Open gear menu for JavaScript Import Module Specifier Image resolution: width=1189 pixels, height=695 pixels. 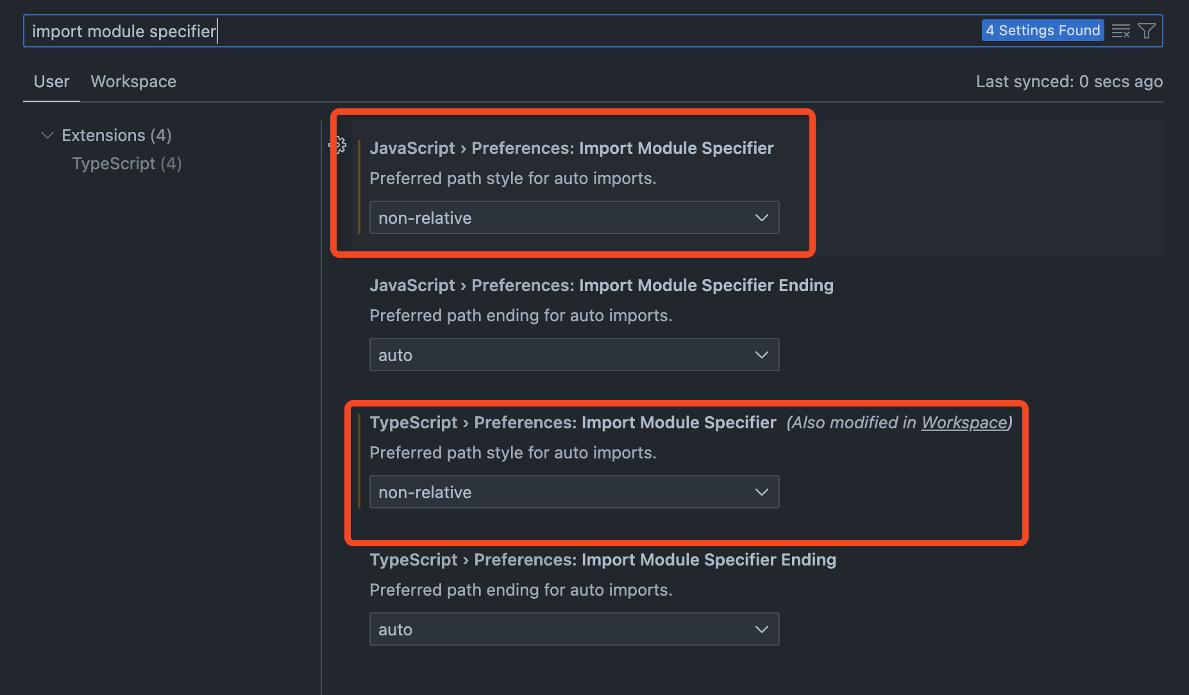click(338, 145)
